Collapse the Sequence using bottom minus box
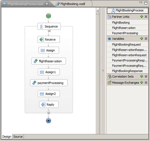150x141 pixels. (49, 113)
